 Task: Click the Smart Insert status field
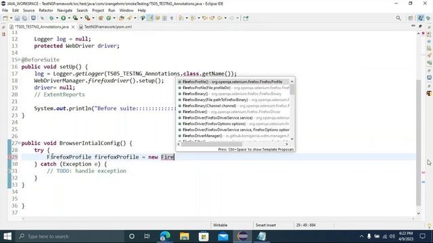point(266,225)
